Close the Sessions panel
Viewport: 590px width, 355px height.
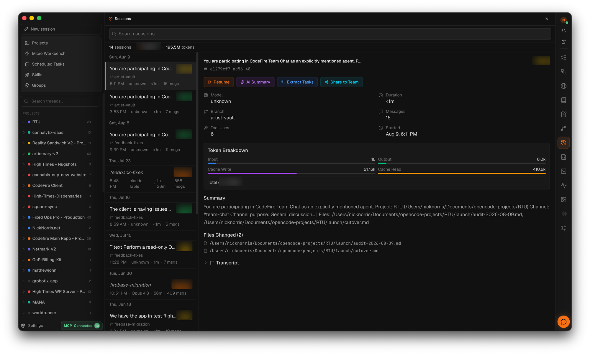[x=547, y=19]
